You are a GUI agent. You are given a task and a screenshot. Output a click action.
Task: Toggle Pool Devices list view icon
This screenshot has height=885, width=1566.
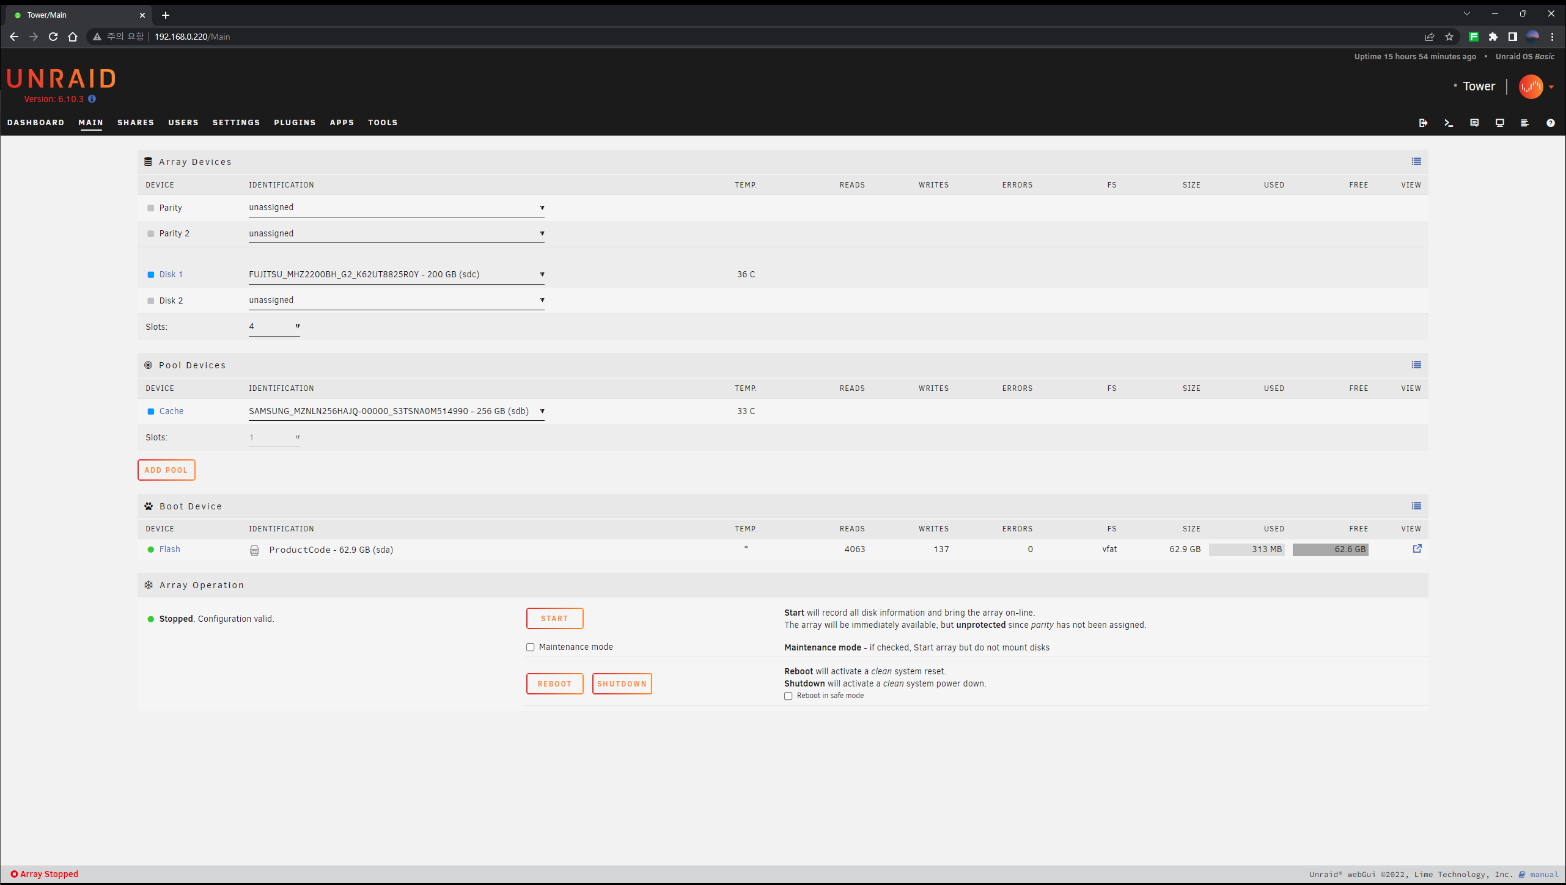coord(1416,365)
